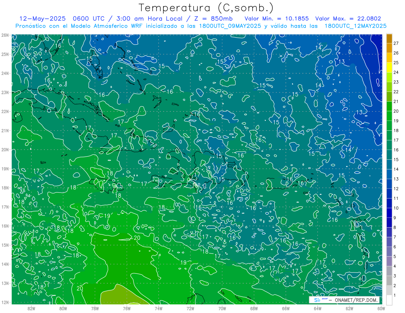The width and height of the screenshot is (405, 313).
Task: Click the 17N latitude axis label
Action: click(5, 207)
